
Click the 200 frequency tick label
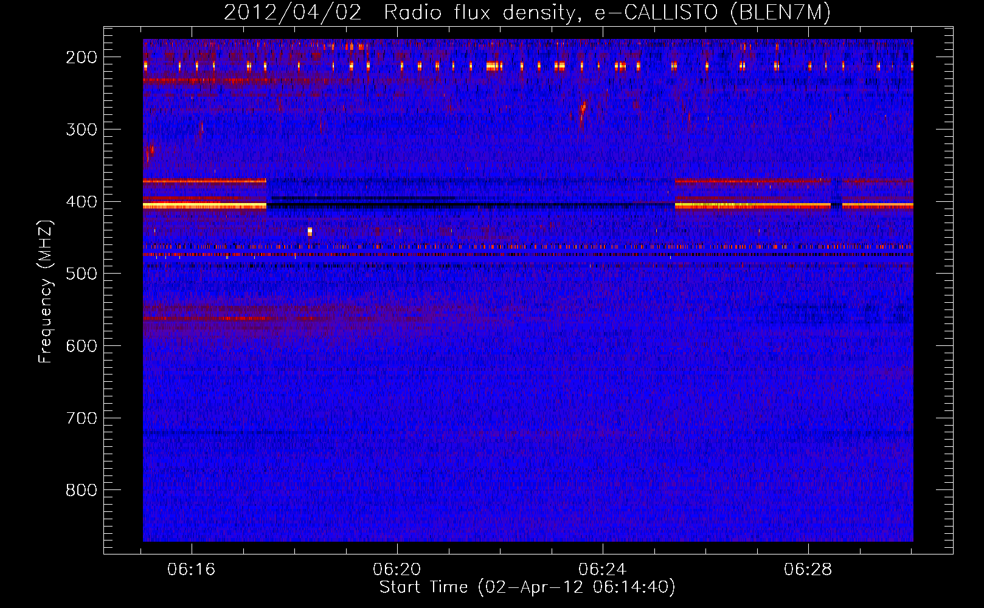pos(81,57)
